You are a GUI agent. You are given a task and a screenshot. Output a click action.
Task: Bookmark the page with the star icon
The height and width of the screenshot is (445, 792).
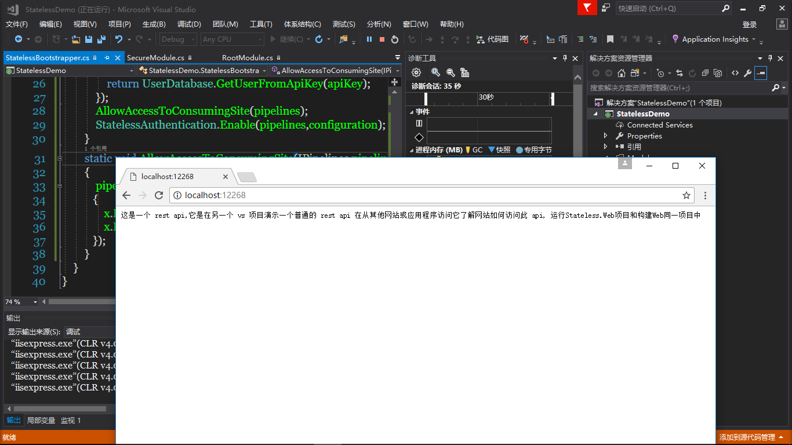686,195
